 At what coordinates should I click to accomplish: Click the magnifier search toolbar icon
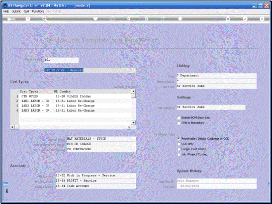pyautogui.click(x=45, y=19)
